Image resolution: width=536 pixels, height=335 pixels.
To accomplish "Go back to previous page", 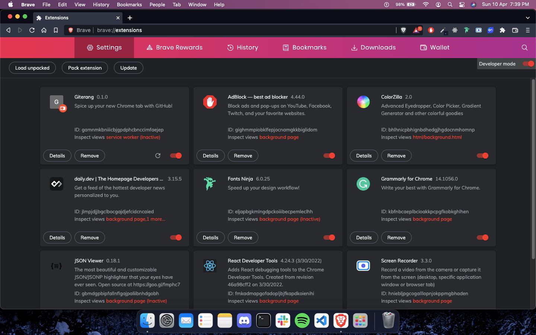I will pos(8,30).
